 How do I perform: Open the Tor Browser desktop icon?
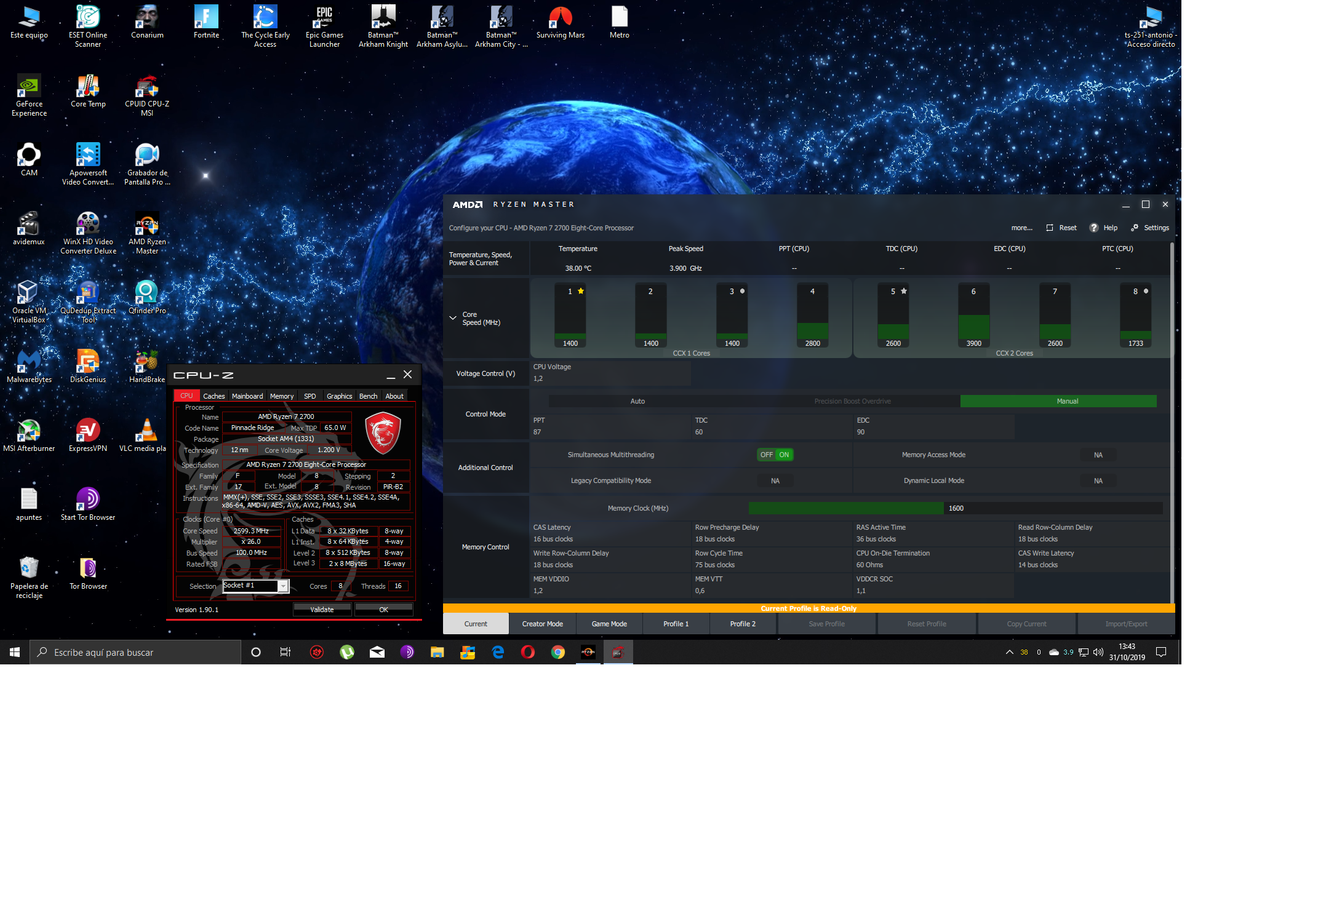(x=88, y=573)
